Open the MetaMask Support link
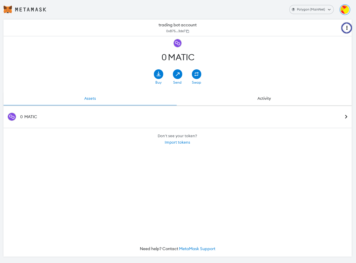Viewport: 356px width, 263px height. [x=197, y=249]
